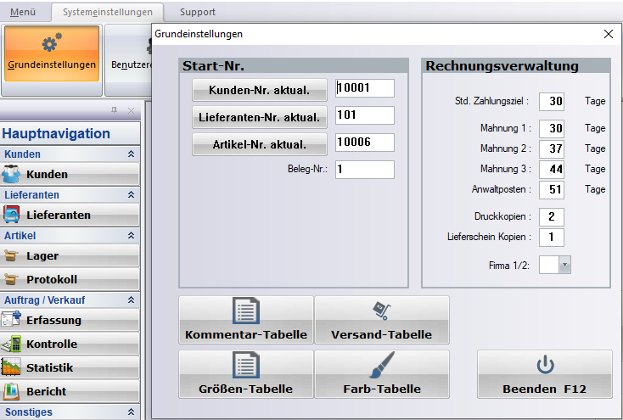623x420 pixels.
Task: Click Beenden F12 power button
Action: click(x=545, y=374)
